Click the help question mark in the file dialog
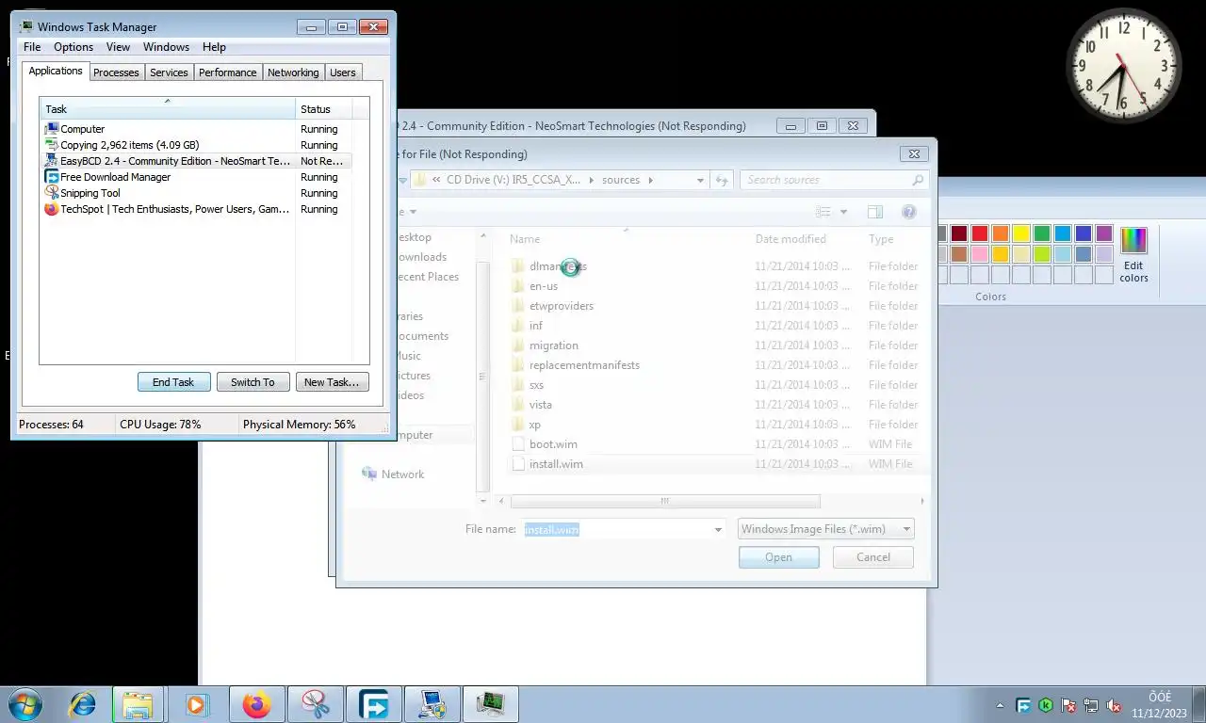1206x723 pixels. (x=909, y=212)
